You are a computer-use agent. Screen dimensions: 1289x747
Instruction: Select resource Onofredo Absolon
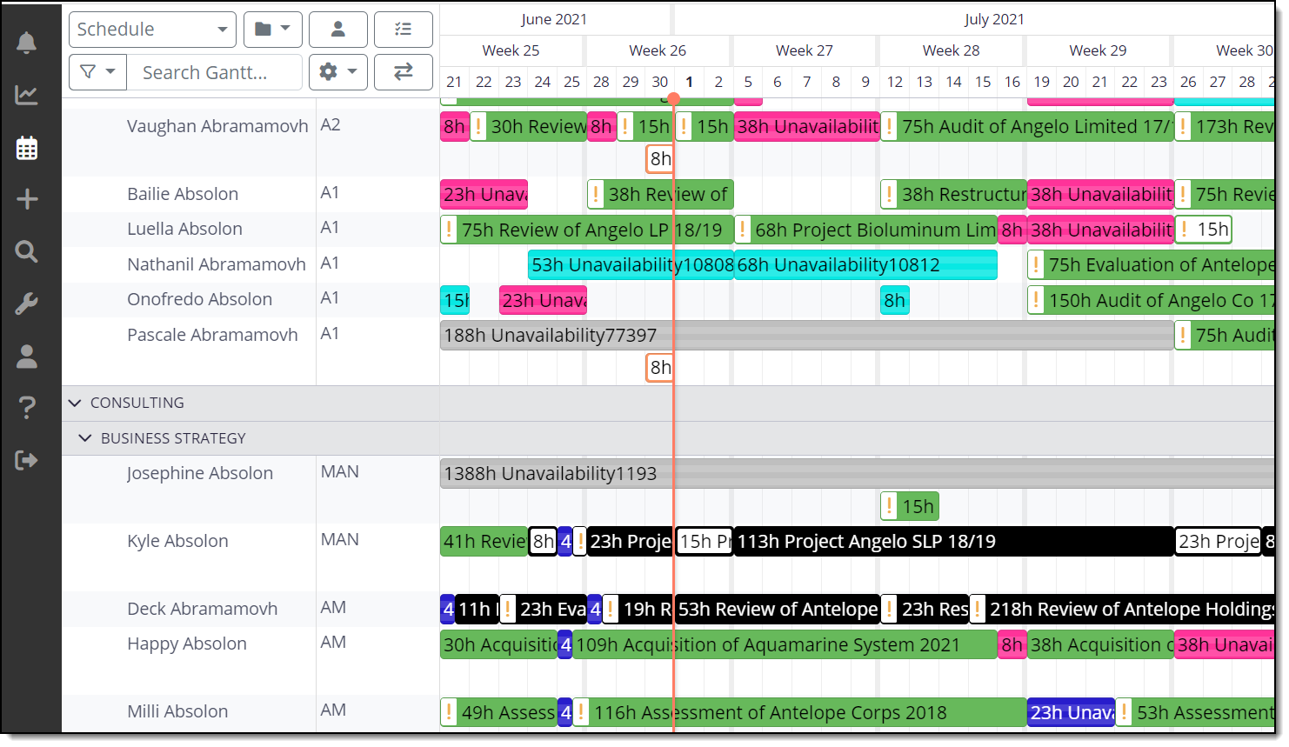199,299
